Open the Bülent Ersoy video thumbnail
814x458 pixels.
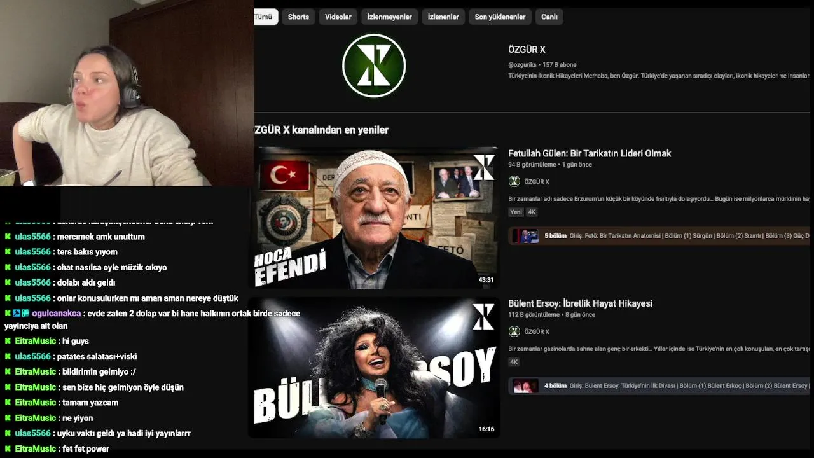373,368
